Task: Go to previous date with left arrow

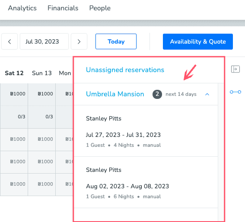Action: [x=10, y=41]
